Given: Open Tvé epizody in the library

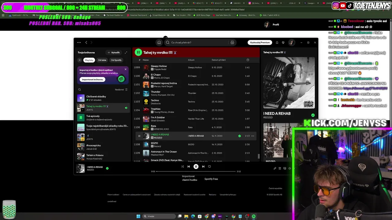Looking at the screenshot, I should click(x=103, y=118).
